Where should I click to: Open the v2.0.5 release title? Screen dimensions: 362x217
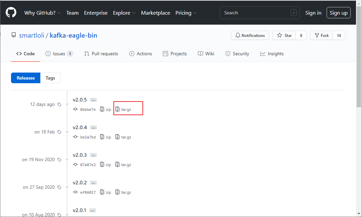(80, 100)
